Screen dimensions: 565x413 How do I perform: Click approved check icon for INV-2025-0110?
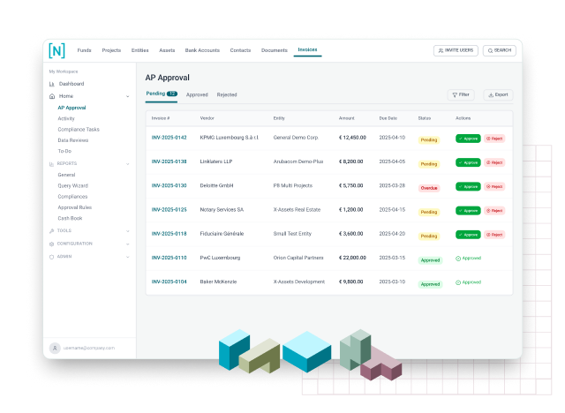pos(458,259)
